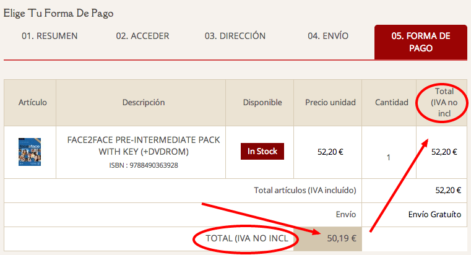Click the Elige Tu Forma De Pago heading
The image size is (471, 255).
(58, 14)
